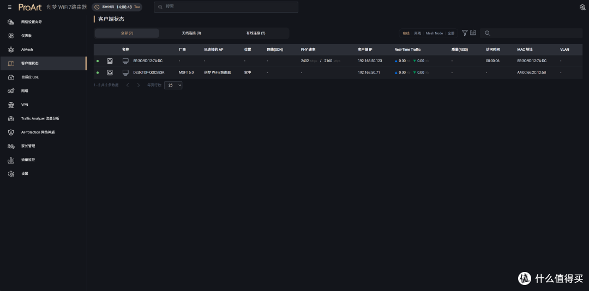Viewport: 589px width, 291px height.
Task: Open the AiMesh sidebar icon
Action: 11,50
